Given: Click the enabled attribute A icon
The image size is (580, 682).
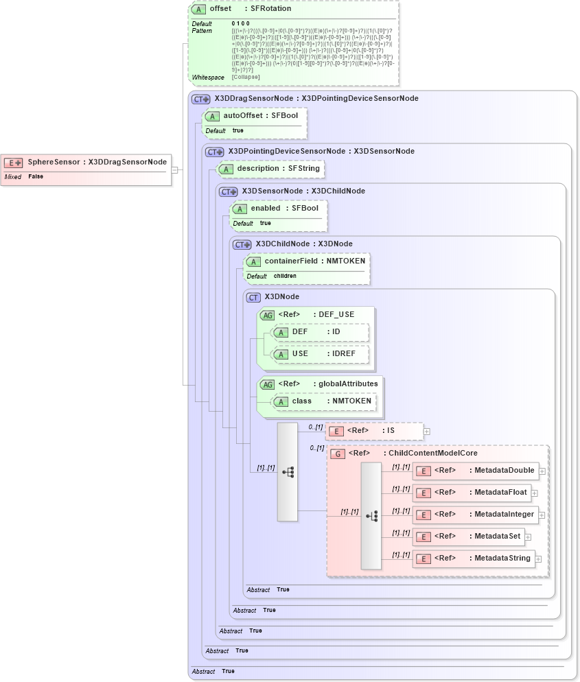Looking at the screenshot, I should point(240,209).
